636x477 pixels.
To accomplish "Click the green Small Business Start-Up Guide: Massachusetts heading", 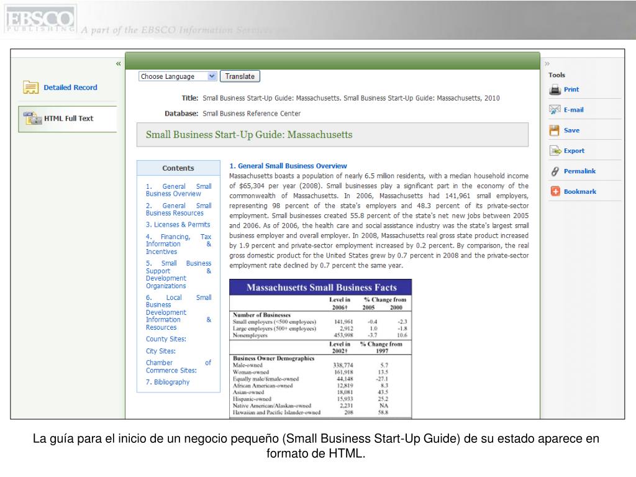I will pos(249,135).
